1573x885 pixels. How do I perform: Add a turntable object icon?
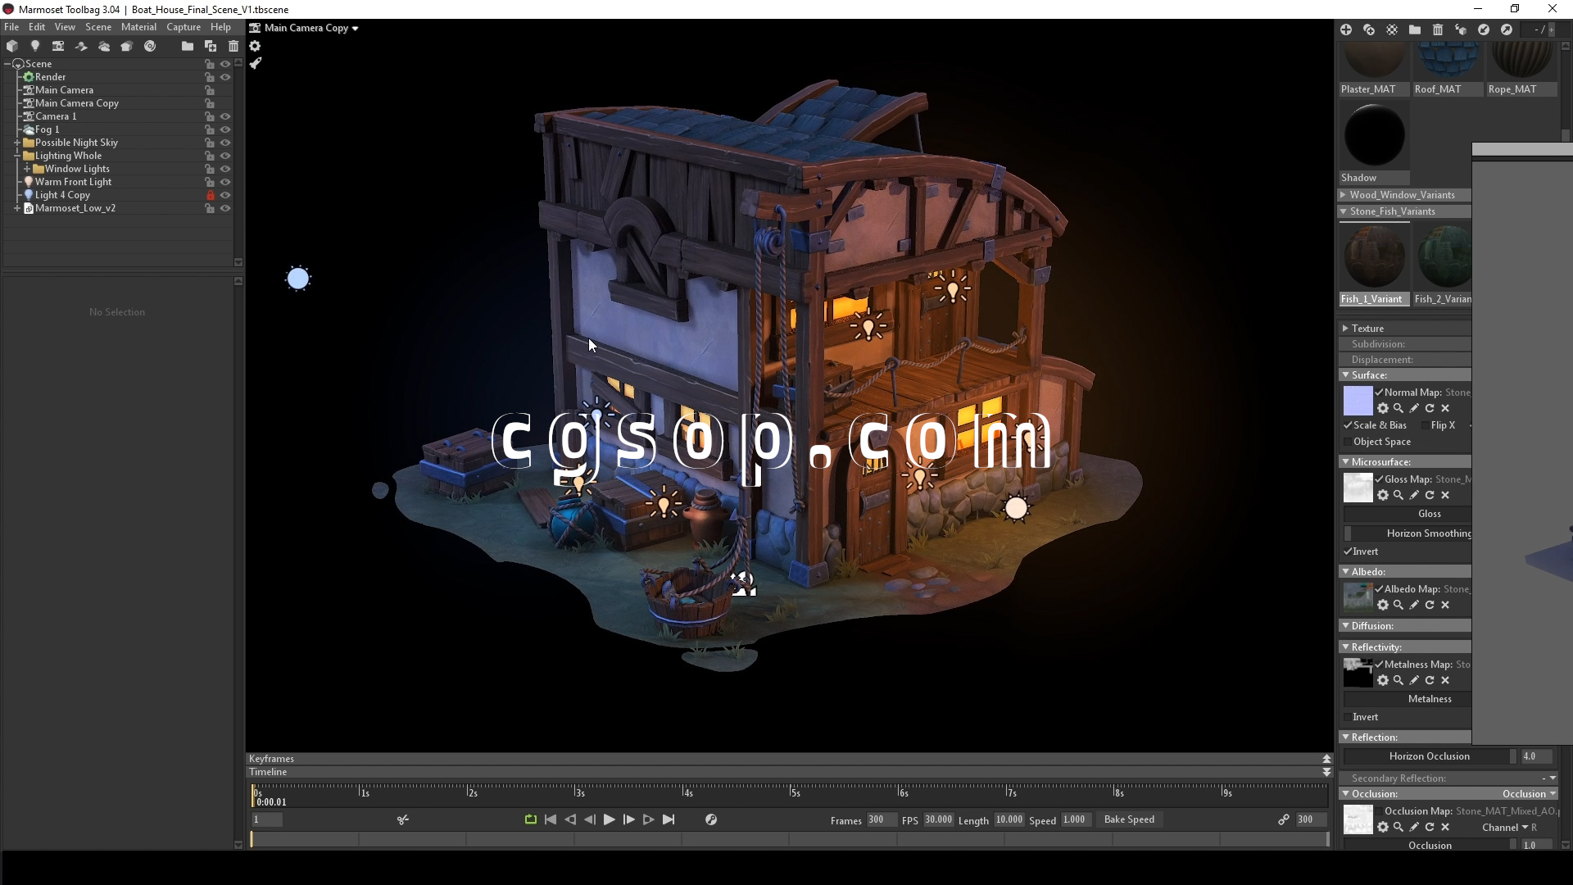[x=150, y=47]
